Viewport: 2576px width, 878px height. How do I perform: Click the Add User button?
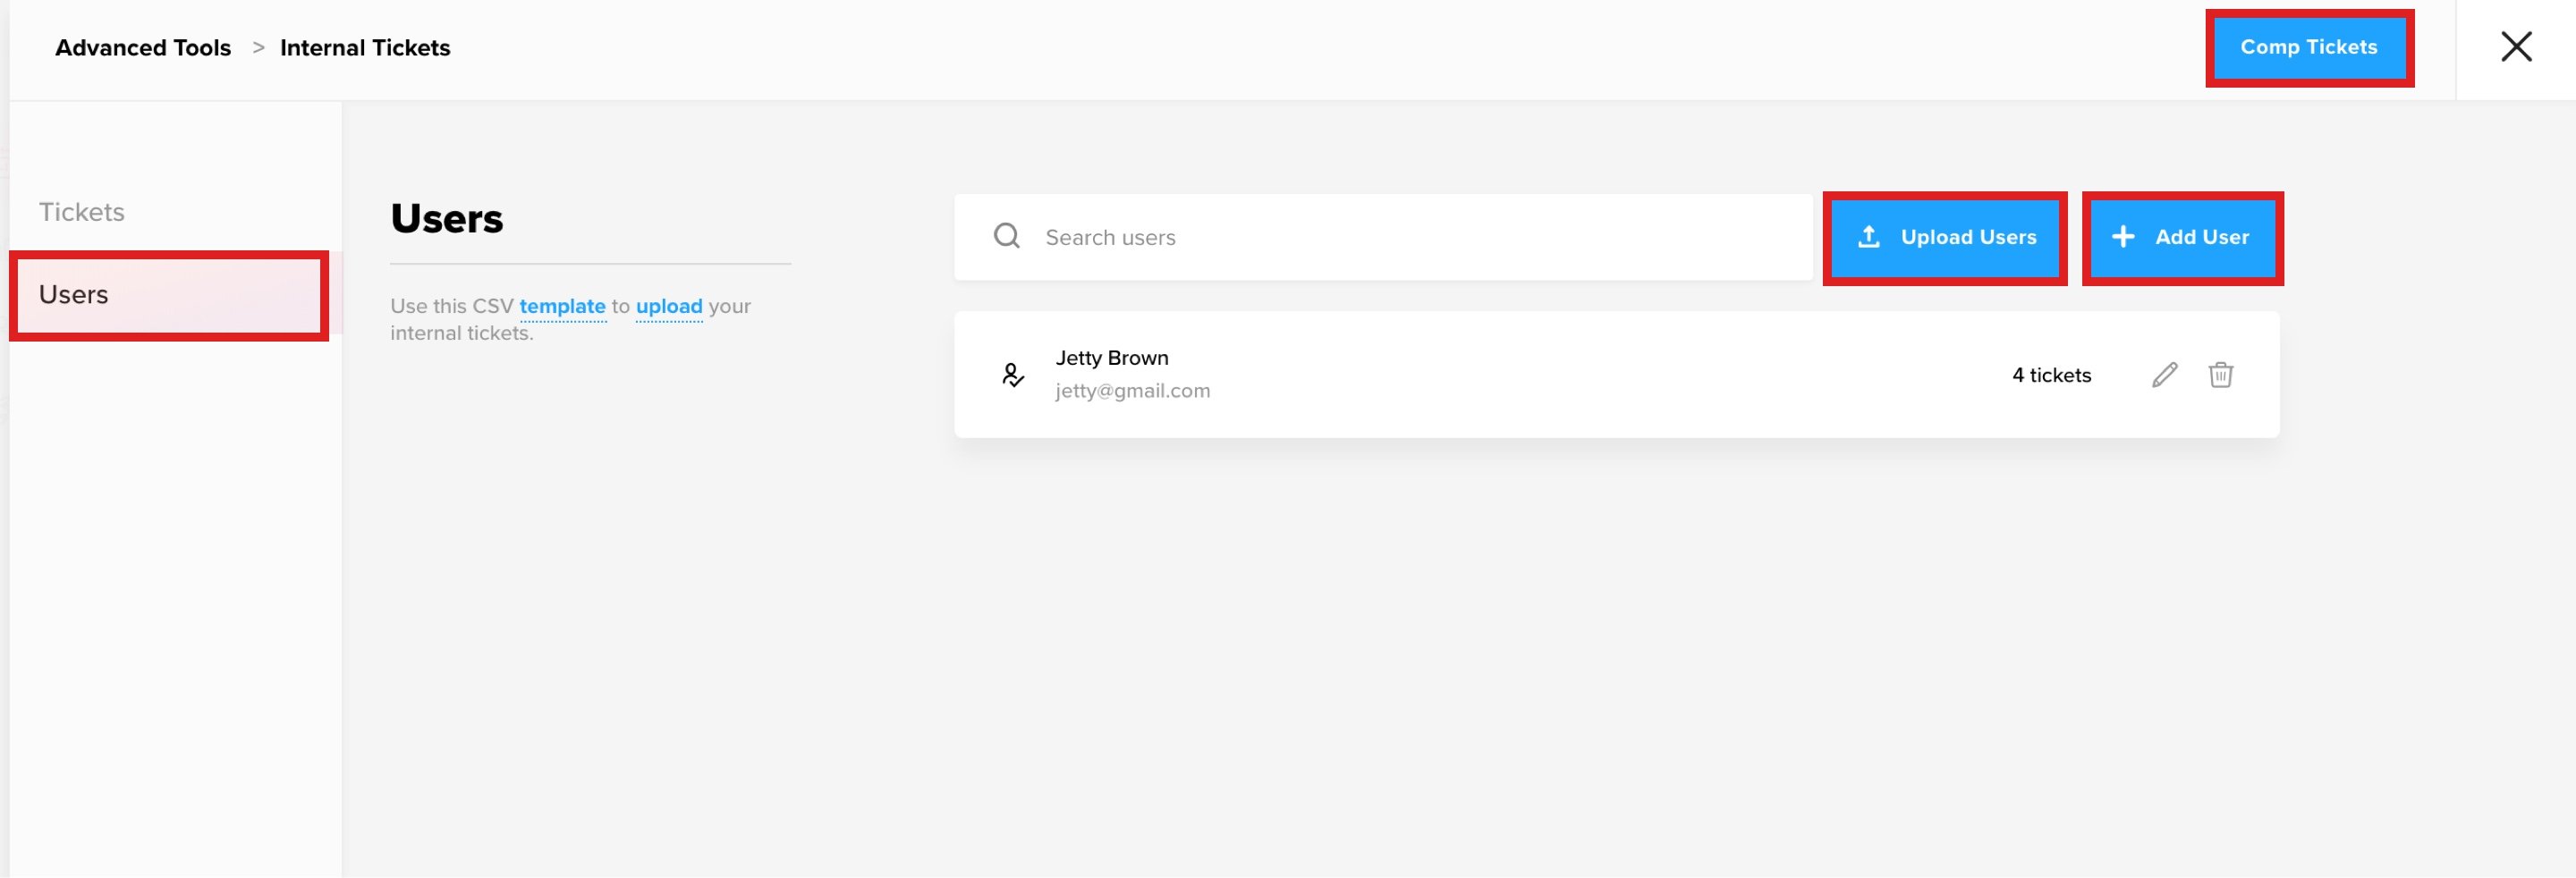(2182, 238)
